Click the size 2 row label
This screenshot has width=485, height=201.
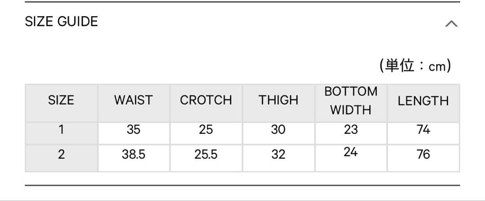61,155
